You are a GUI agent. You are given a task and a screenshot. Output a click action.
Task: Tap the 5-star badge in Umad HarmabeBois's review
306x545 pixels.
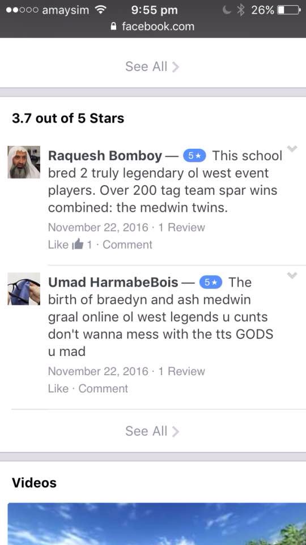pyautogui.click(x=211, y=283)
